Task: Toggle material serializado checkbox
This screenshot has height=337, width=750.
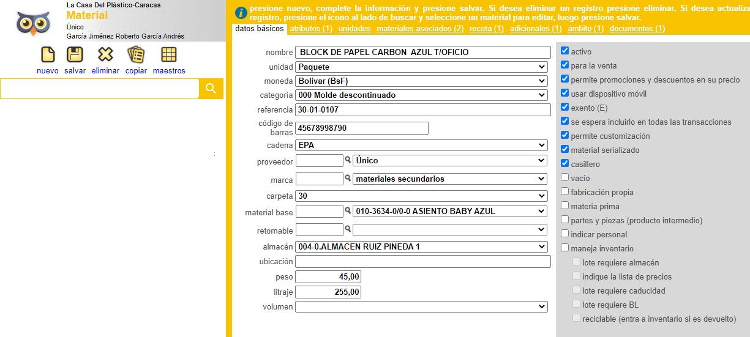Action: [x=565, y=149]
